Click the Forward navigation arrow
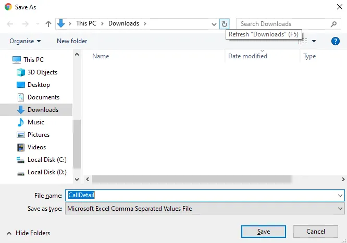The width and height of the screenshot is (347, 243). tap(26, 23)
